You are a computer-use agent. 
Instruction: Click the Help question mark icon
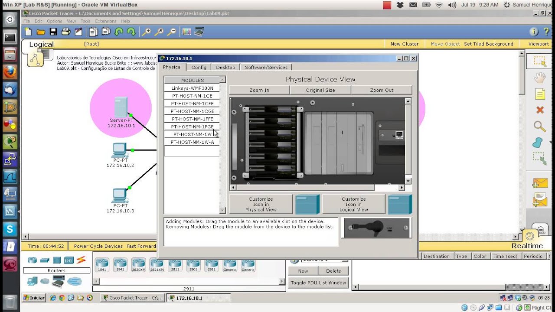coord(546,32)
